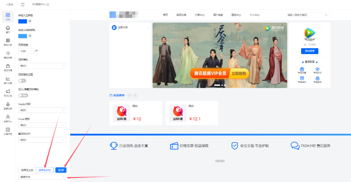This screenshot has width=351, height=182.
Task: Toggle the 顶部导航主题 switch
Action: coord(22,81)
